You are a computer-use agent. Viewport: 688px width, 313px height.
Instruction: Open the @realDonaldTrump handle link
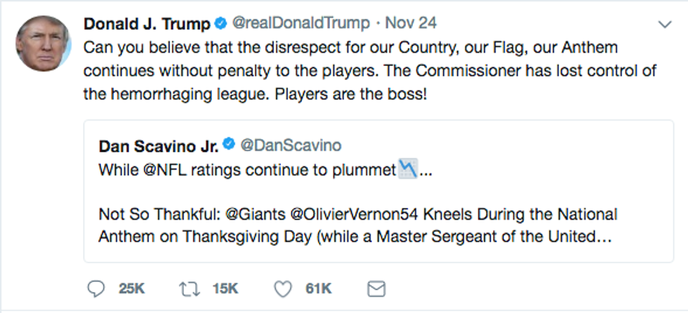pos(300,24)
